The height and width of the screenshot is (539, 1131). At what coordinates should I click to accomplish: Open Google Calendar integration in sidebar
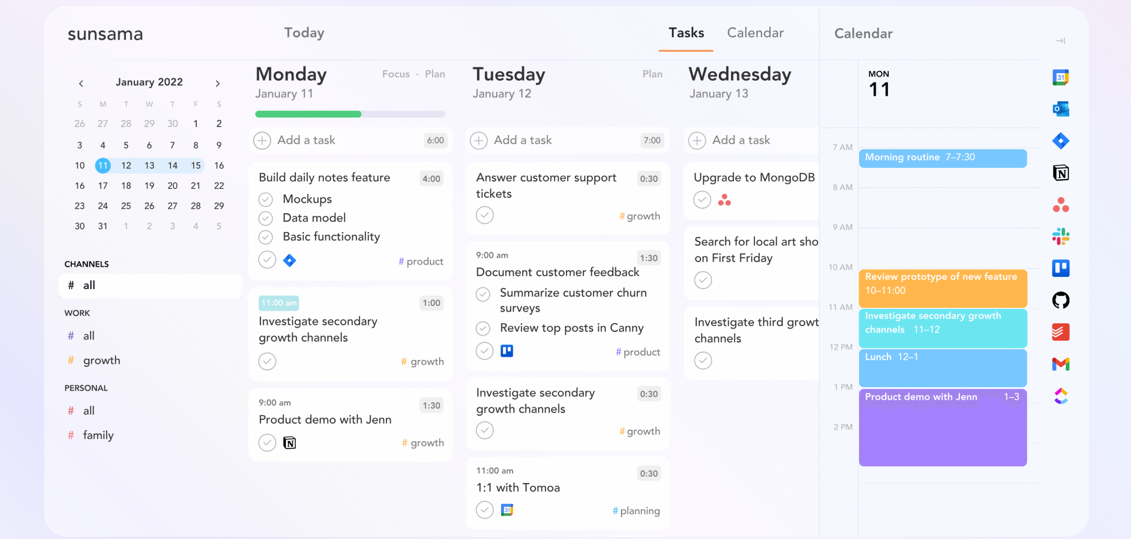(1060, 77)
